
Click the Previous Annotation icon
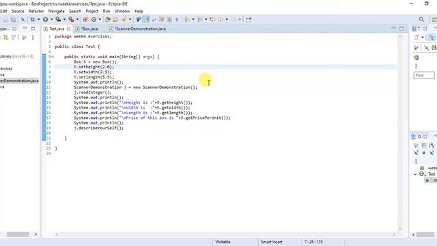[x=199, y=19]
